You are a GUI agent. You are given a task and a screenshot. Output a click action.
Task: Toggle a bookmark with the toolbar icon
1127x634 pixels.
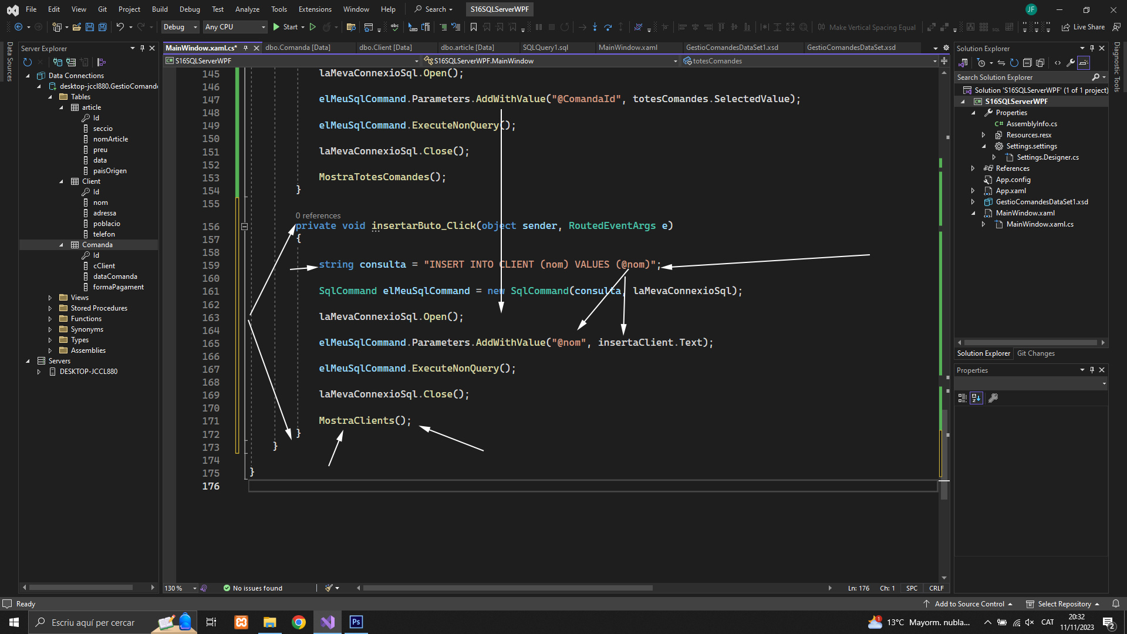473,27
